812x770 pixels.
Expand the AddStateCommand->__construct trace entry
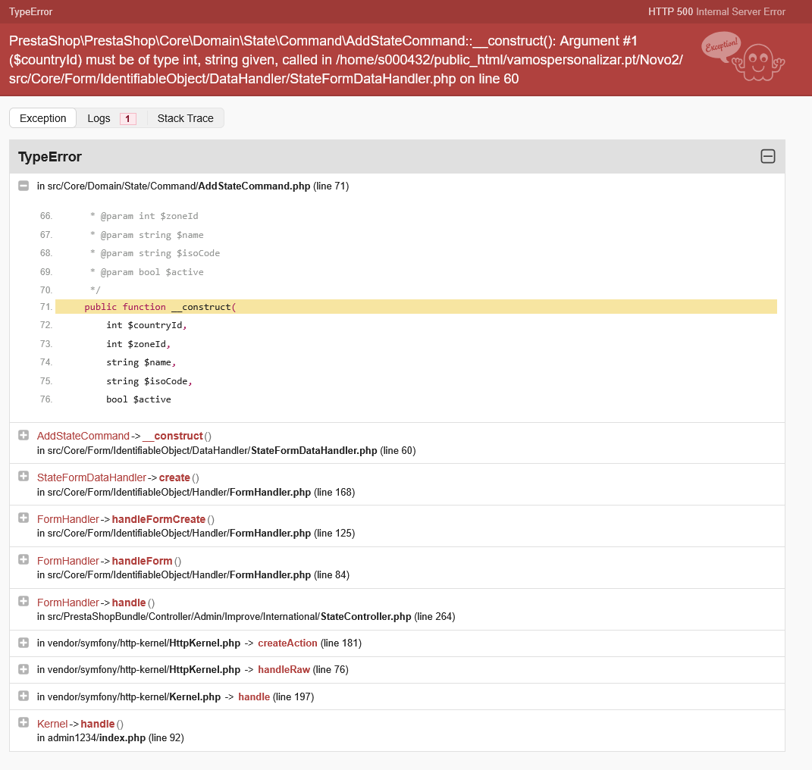point(24,435)
